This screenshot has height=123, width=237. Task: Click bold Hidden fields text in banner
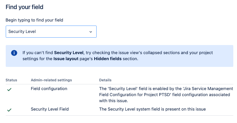[108, 59]
